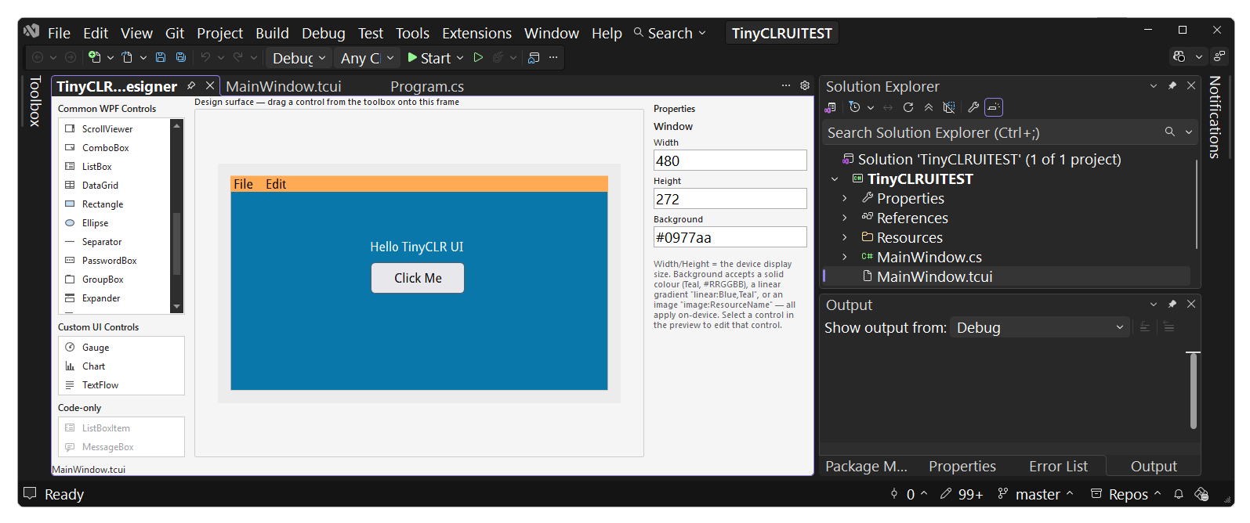Viewport: 1250px width, 523px height.
Task: Open the Error List tab at the bottom
Action: 1058,466
